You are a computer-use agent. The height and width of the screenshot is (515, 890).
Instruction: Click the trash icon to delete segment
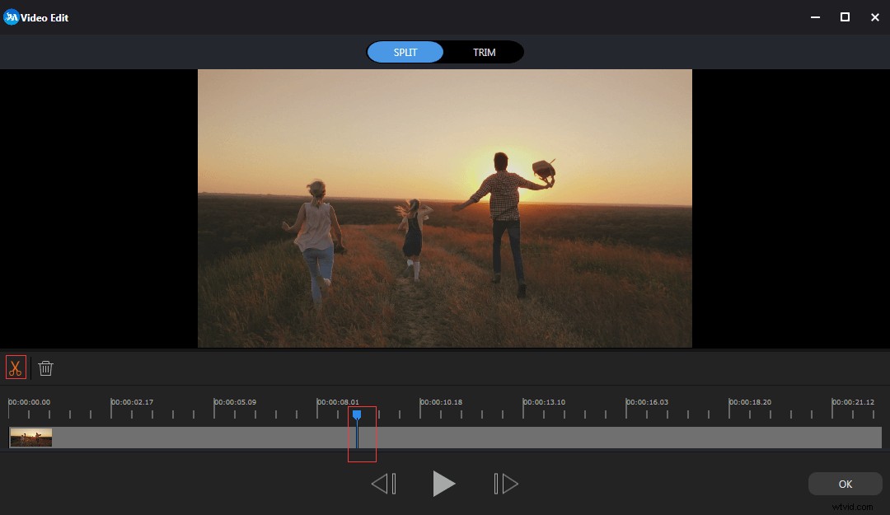click(x=45, y=368)
